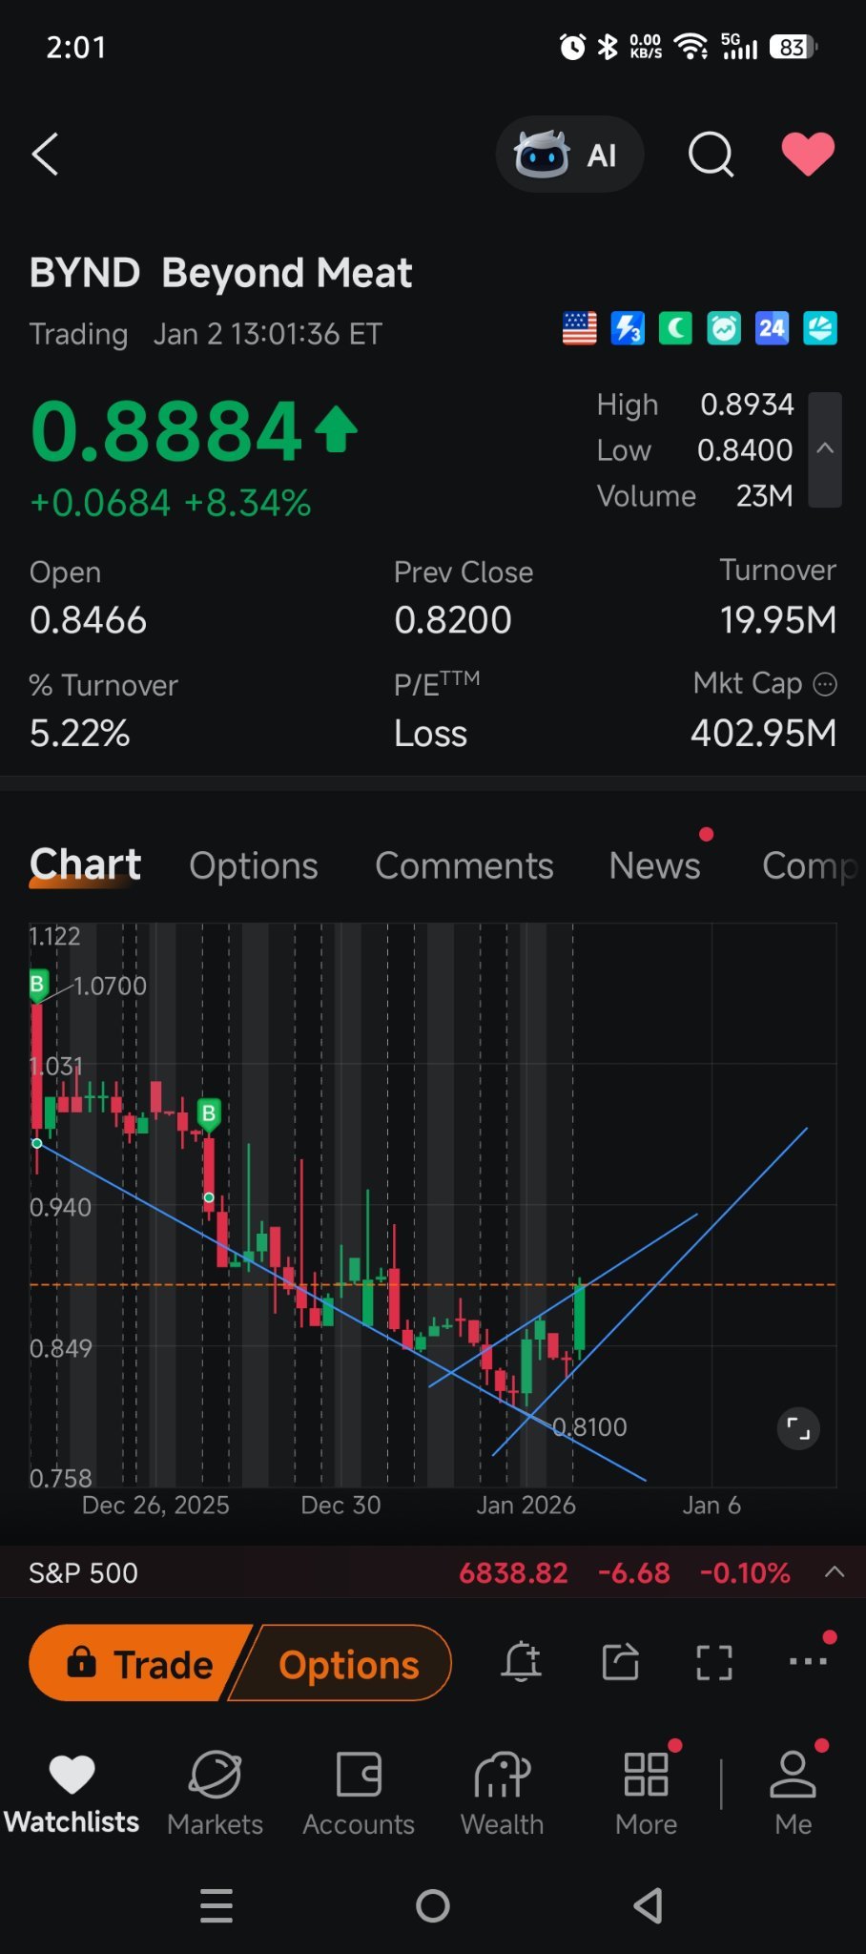Switch to the Comments tab
The width and height of the screenshot is (866, 1954).
pos(464,865)
